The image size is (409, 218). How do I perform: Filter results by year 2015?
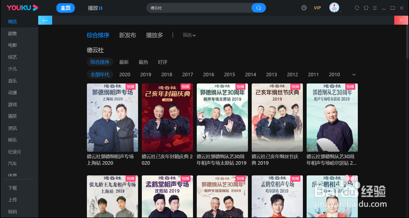(x=230, y=74)
